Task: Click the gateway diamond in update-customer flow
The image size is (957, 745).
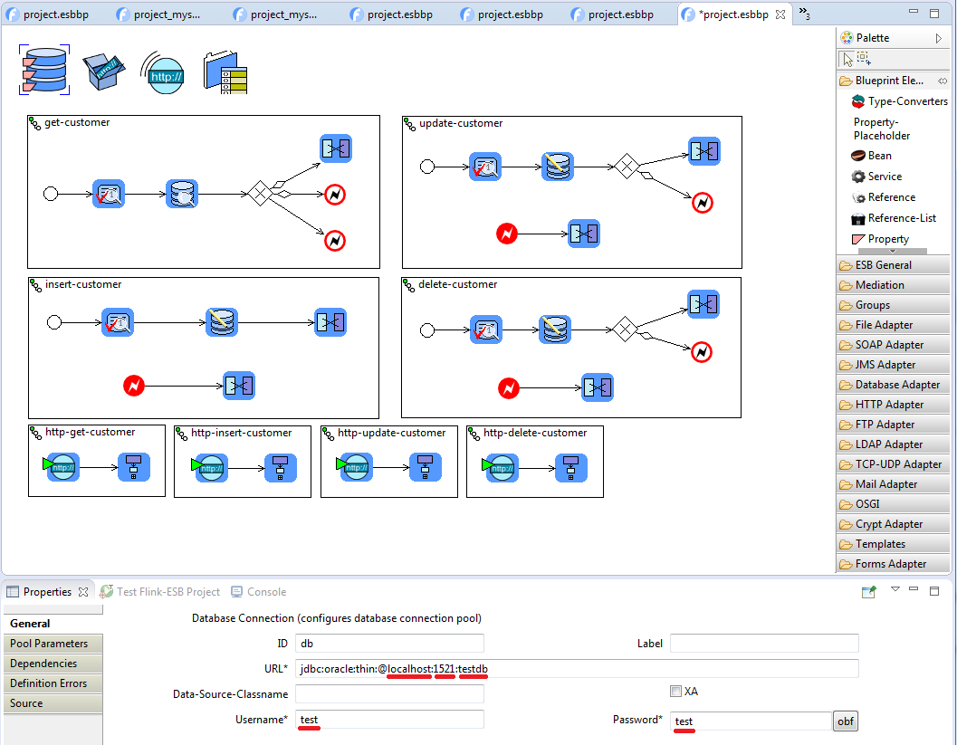Action: point(625,167)
